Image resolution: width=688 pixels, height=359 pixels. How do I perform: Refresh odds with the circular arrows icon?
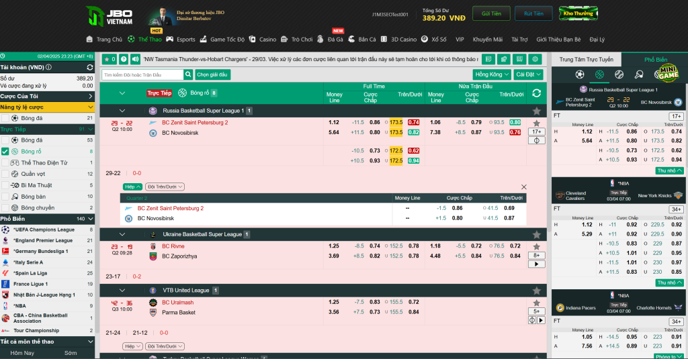[x=536, y=93]
